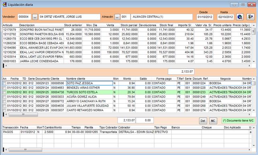Sort by Importe S/. column header

(x=185, y=25)
